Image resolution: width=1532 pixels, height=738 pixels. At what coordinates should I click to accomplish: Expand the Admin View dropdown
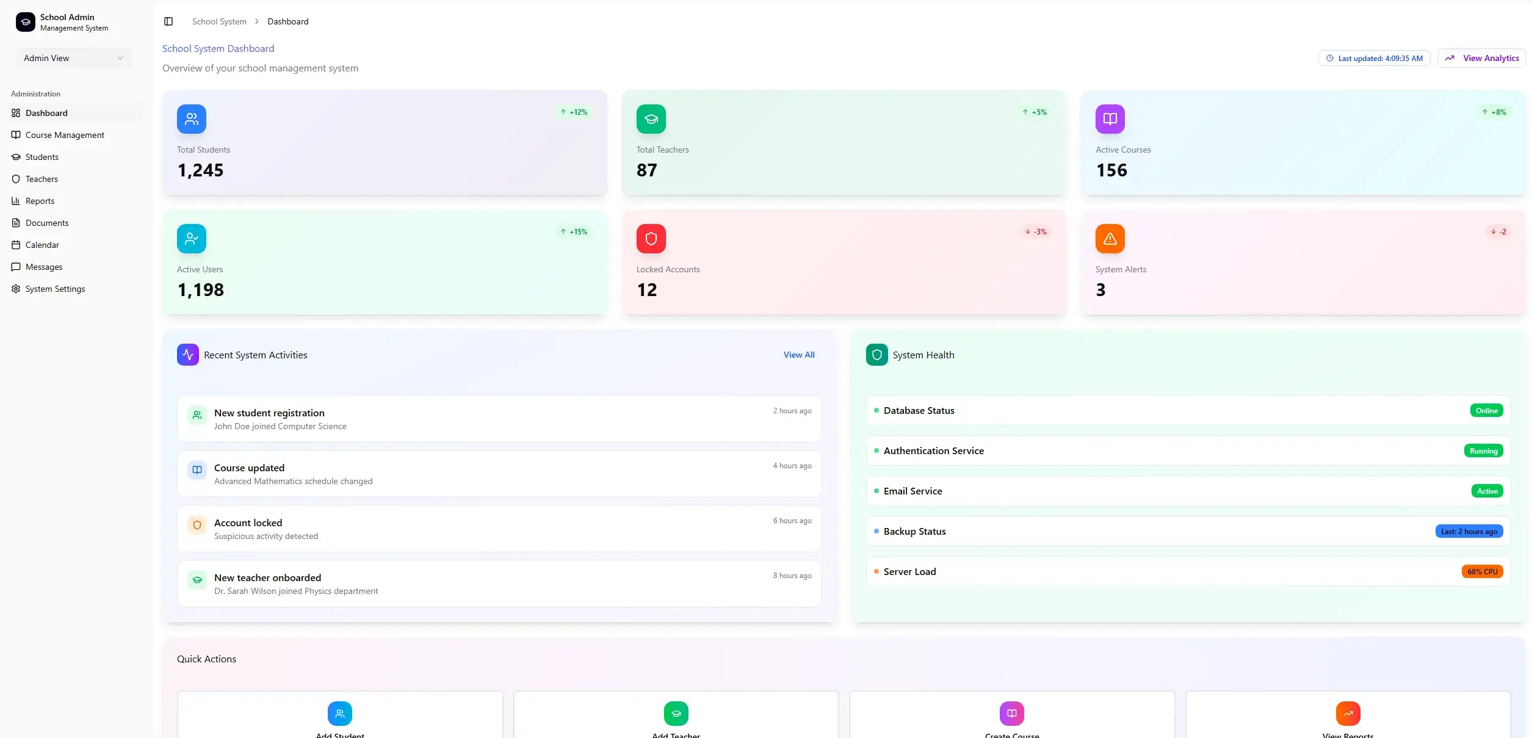point(73,58)
